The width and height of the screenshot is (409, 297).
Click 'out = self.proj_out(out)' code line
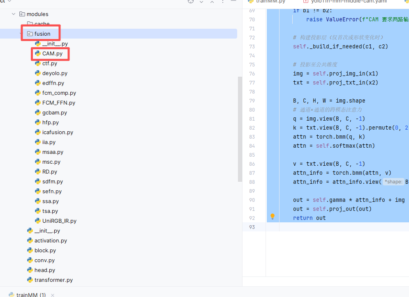point(332,209)
